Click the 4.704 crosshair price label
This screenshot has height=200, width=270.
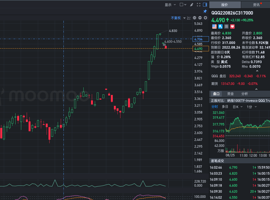pyautogui.click(x=201, y=39)
